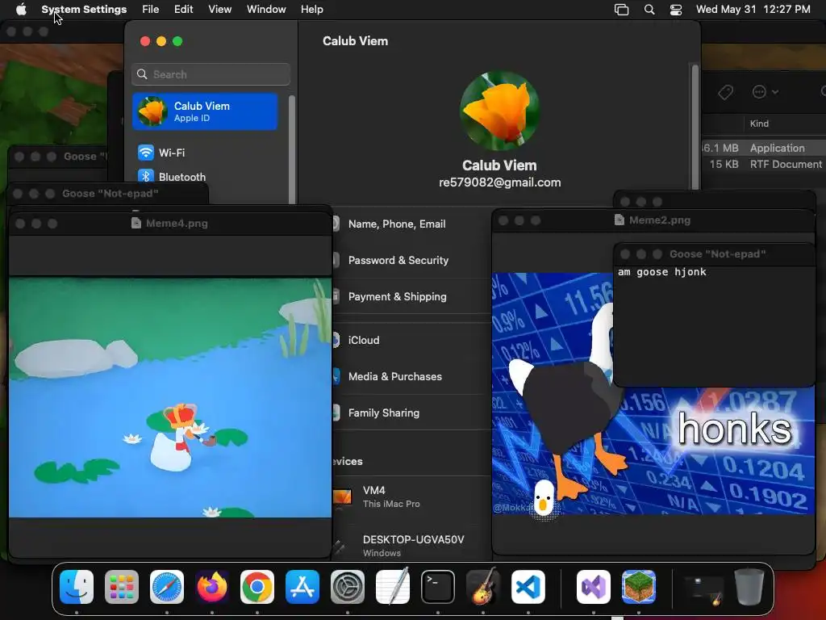Open TextEdit from the dock
826x620 pixels.
click(393, 586)
